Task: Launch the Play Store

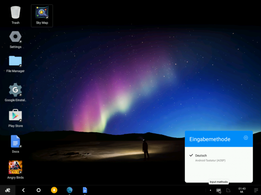Action: point(16,116)
